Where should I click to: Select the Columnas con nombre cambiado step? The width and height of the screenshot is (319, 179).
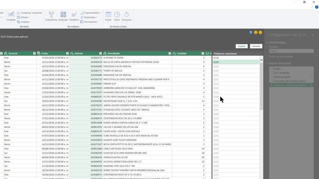tap(291, 81)
